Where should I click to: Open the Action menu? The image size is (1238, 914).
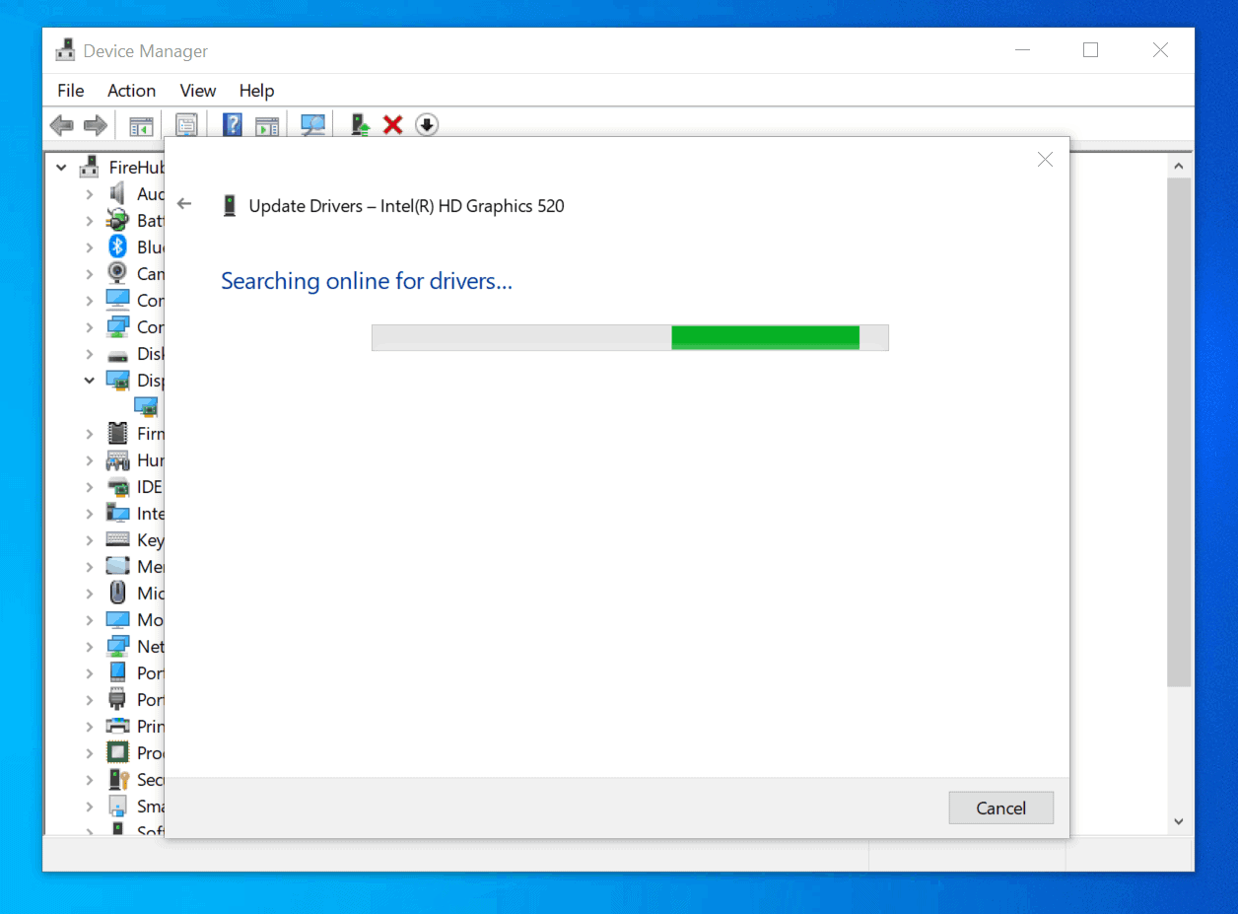click(x=131, y=90)
